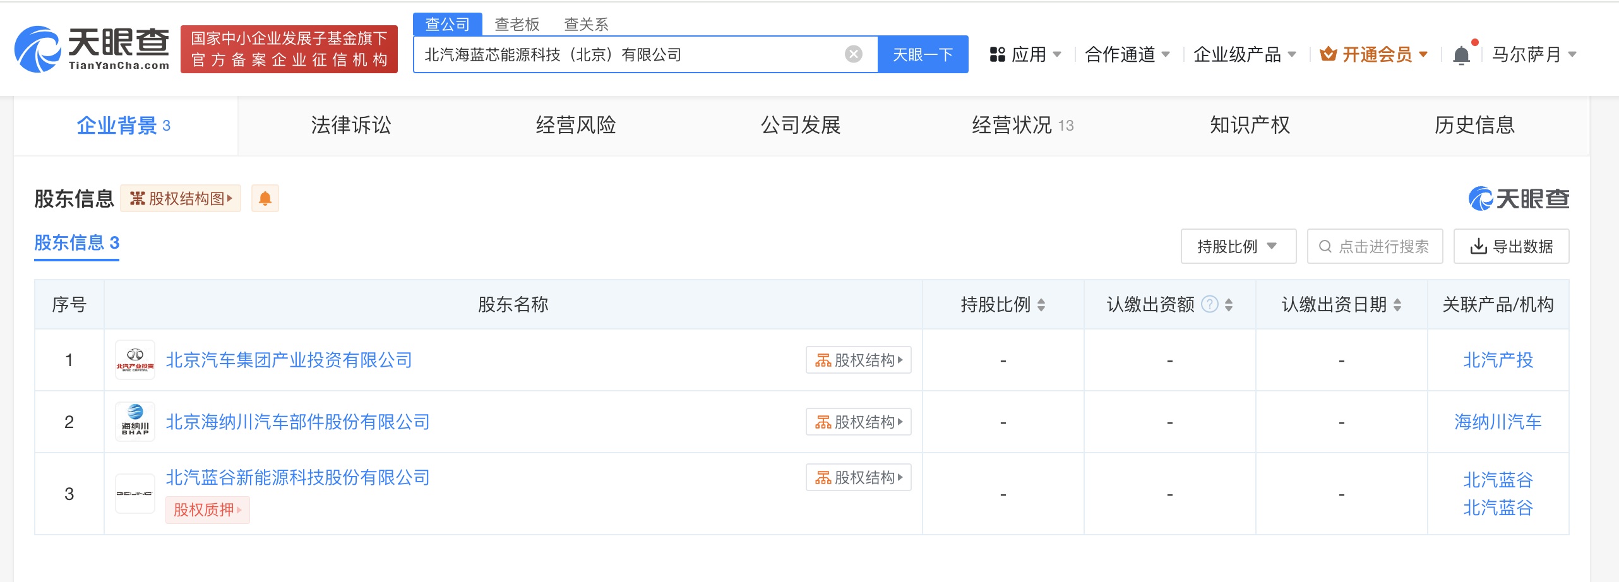Click the orange shareholder alert bell
The height and width of the screenshot is (582, 1619).
point(265,199)
